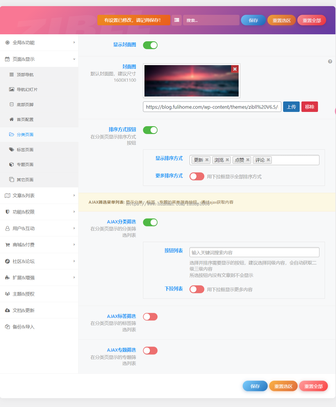The height and width of the screenshot is (407, 336).
Task: Expand 扩展&增强 chevron
Action: (74, 277)
